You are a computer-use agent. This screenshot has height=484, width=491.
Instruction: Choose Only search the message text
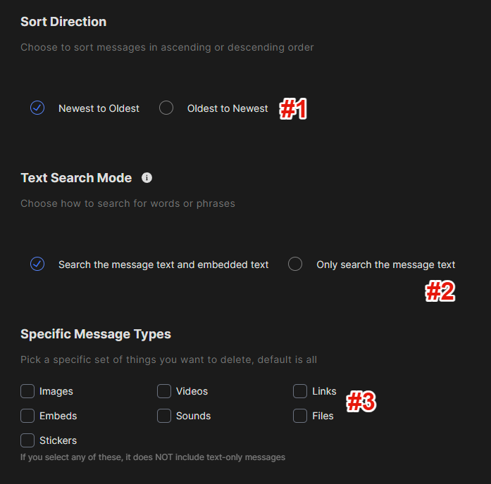tap(295, 264)
